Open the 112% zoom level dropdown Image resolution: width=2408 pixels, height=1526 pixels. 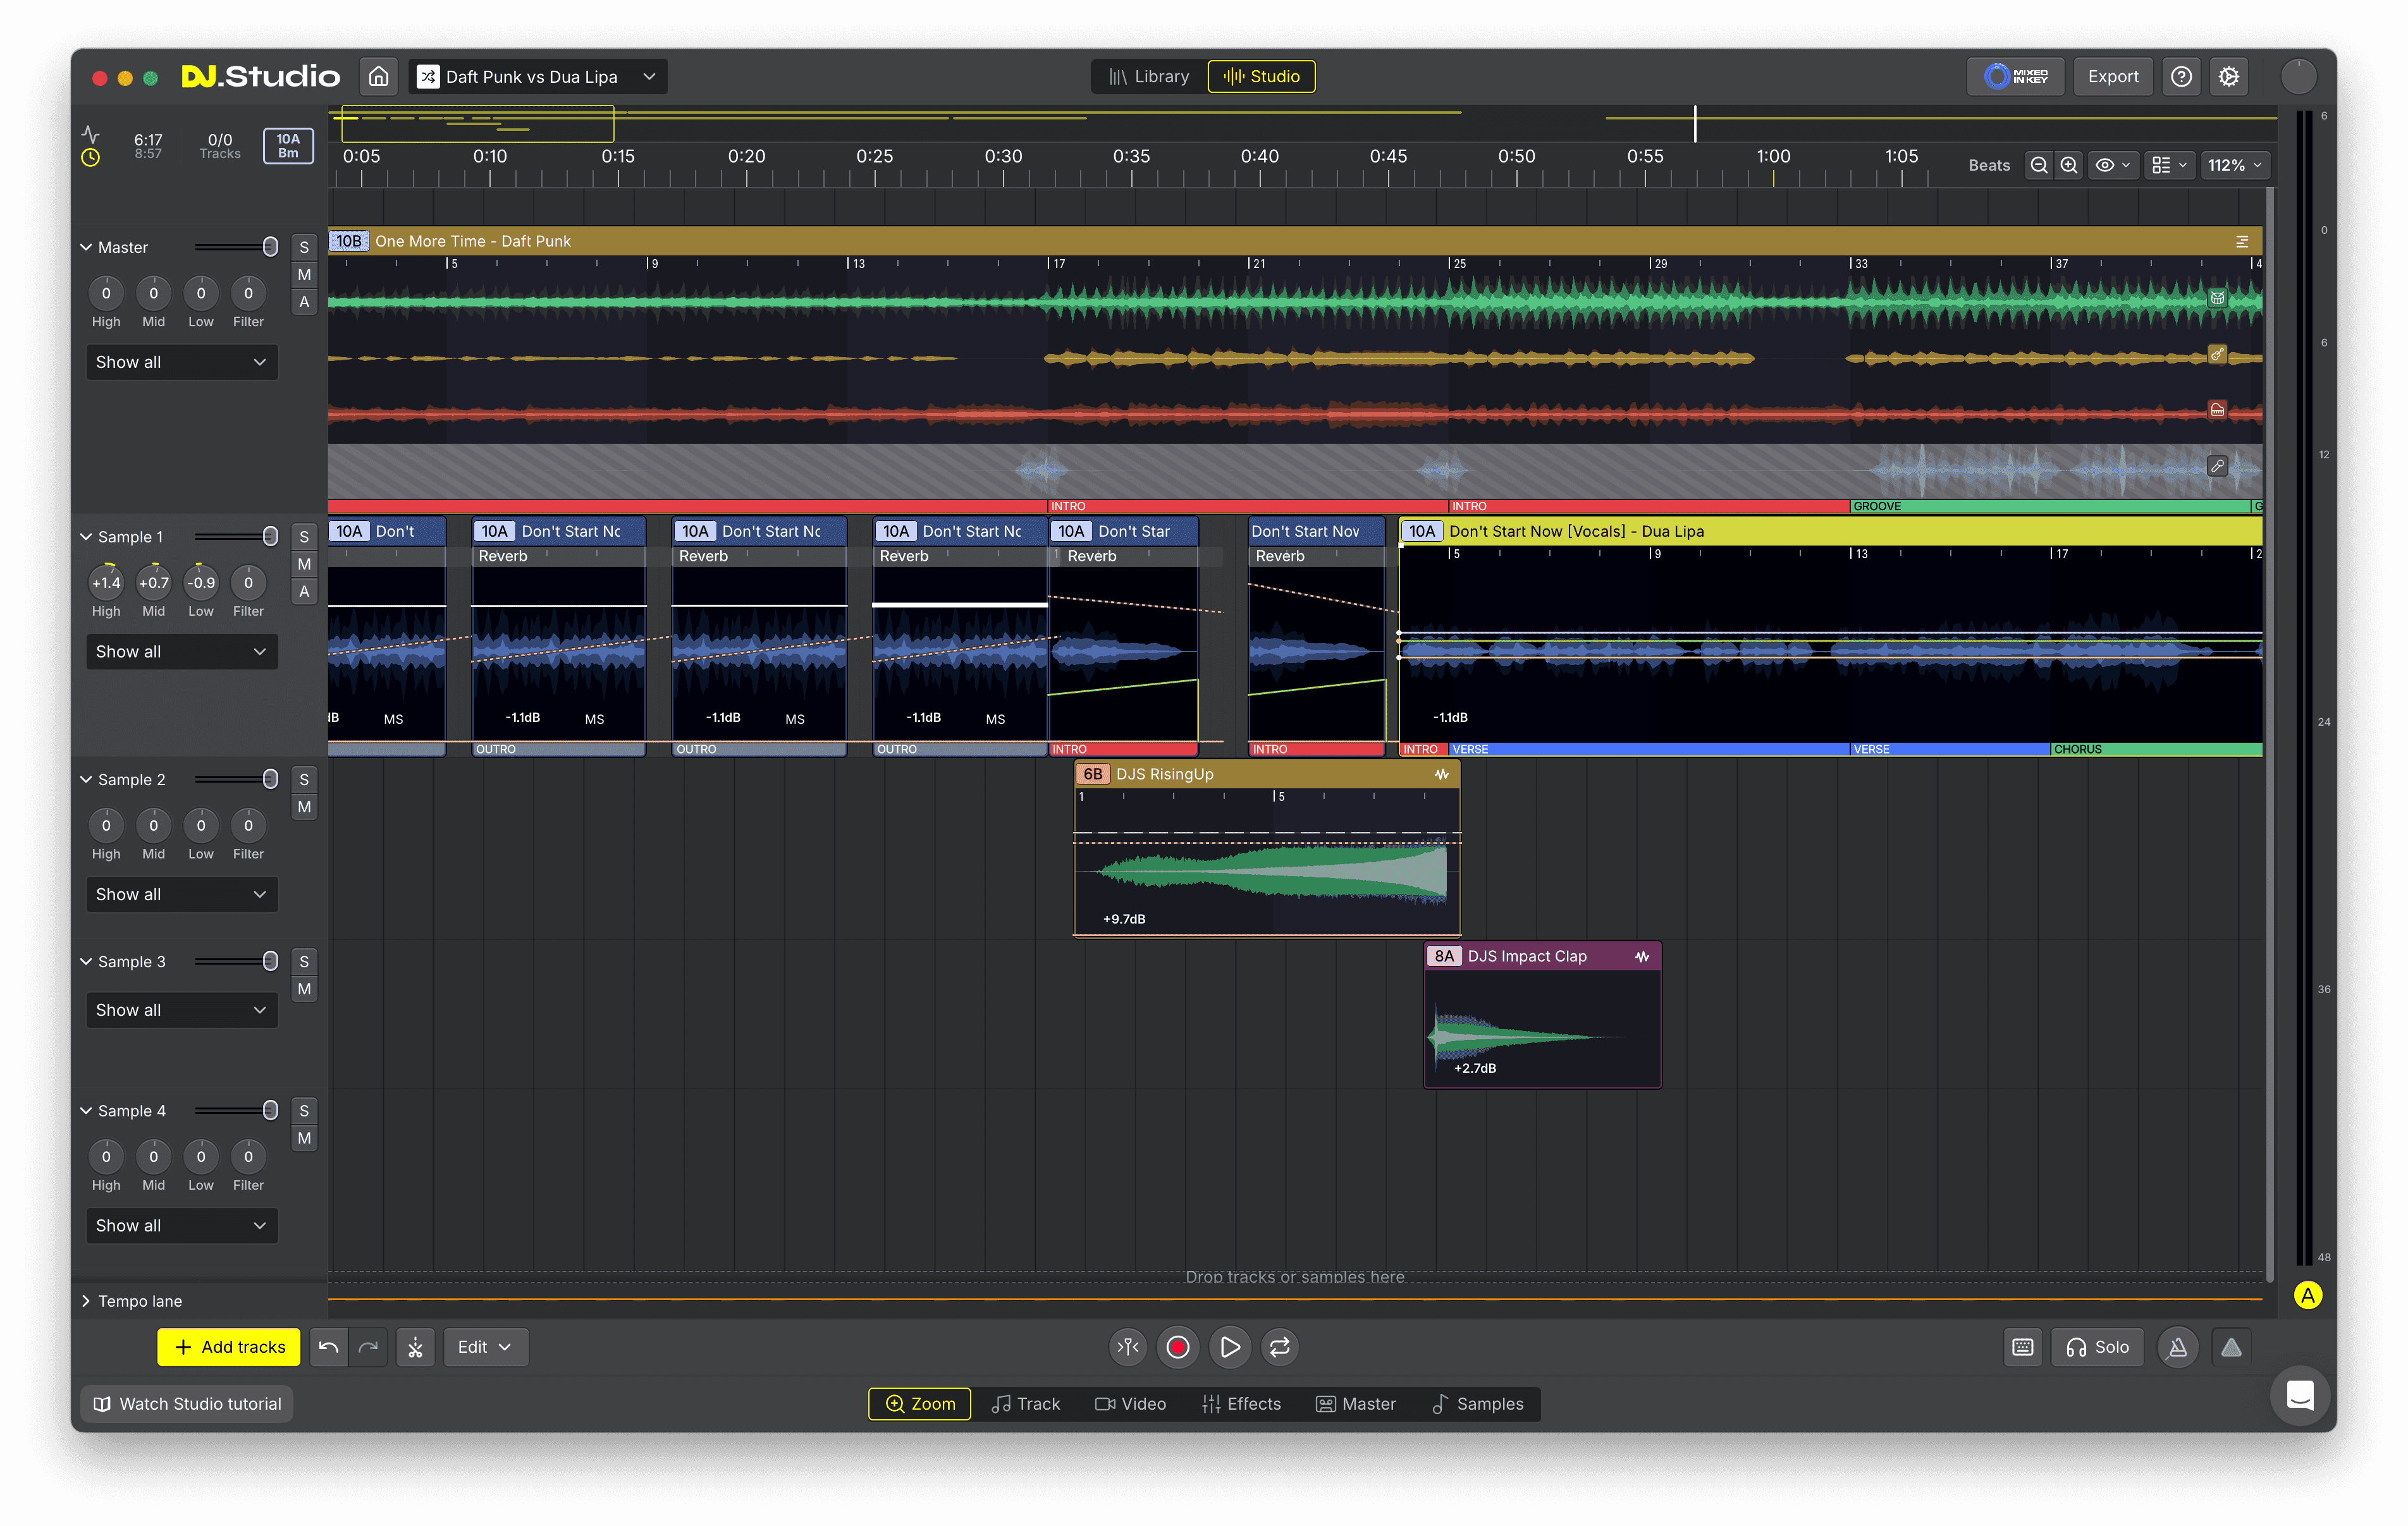coord(2235,165)
